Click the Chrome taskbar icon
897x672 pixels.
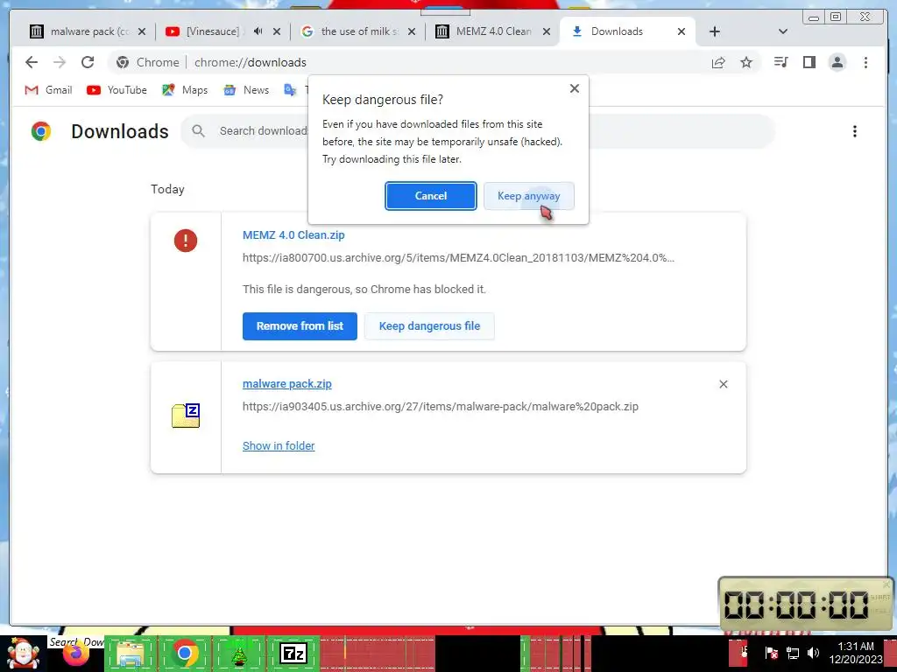coord(184,653)
